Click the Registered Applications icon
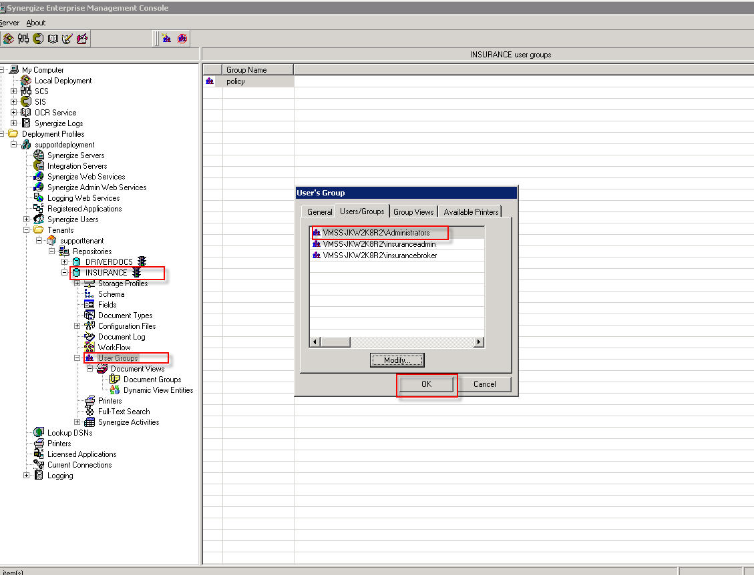 [x=39, y=208]
